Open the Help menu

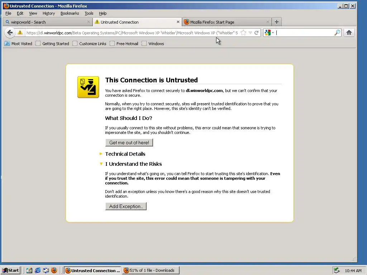[103, 13]
